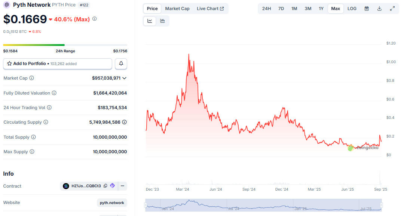Screen dimensions: 413x216
Task: Click the 103,262 added text
Action: tap(64, 64)
